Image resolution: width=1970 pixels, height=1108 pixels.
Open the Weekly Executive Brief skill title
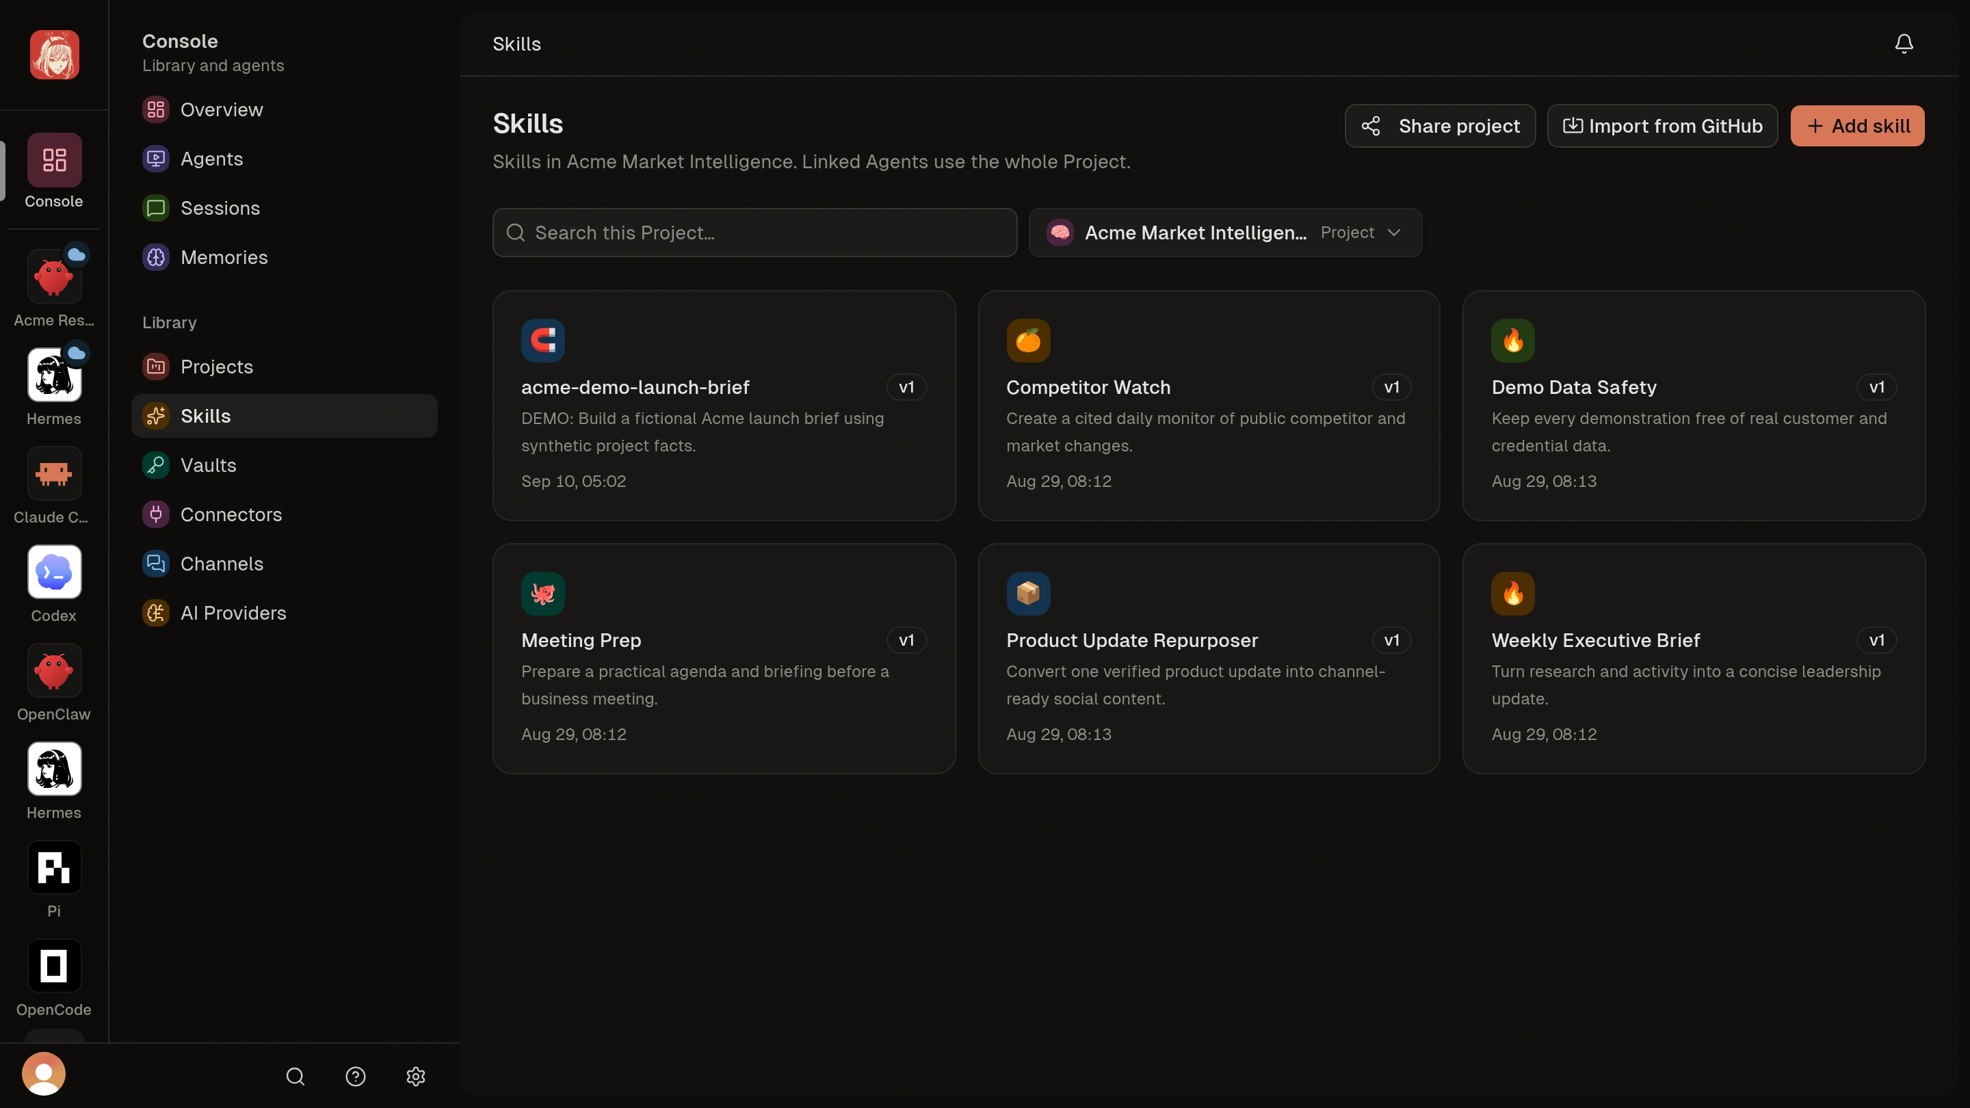(x=1595, y=641)
